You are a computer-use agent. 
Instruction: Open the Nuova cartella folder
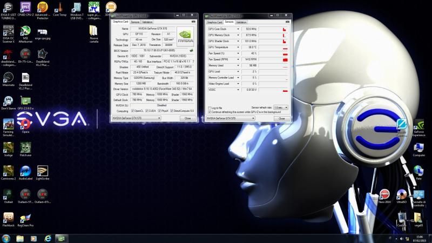point(93,34)
